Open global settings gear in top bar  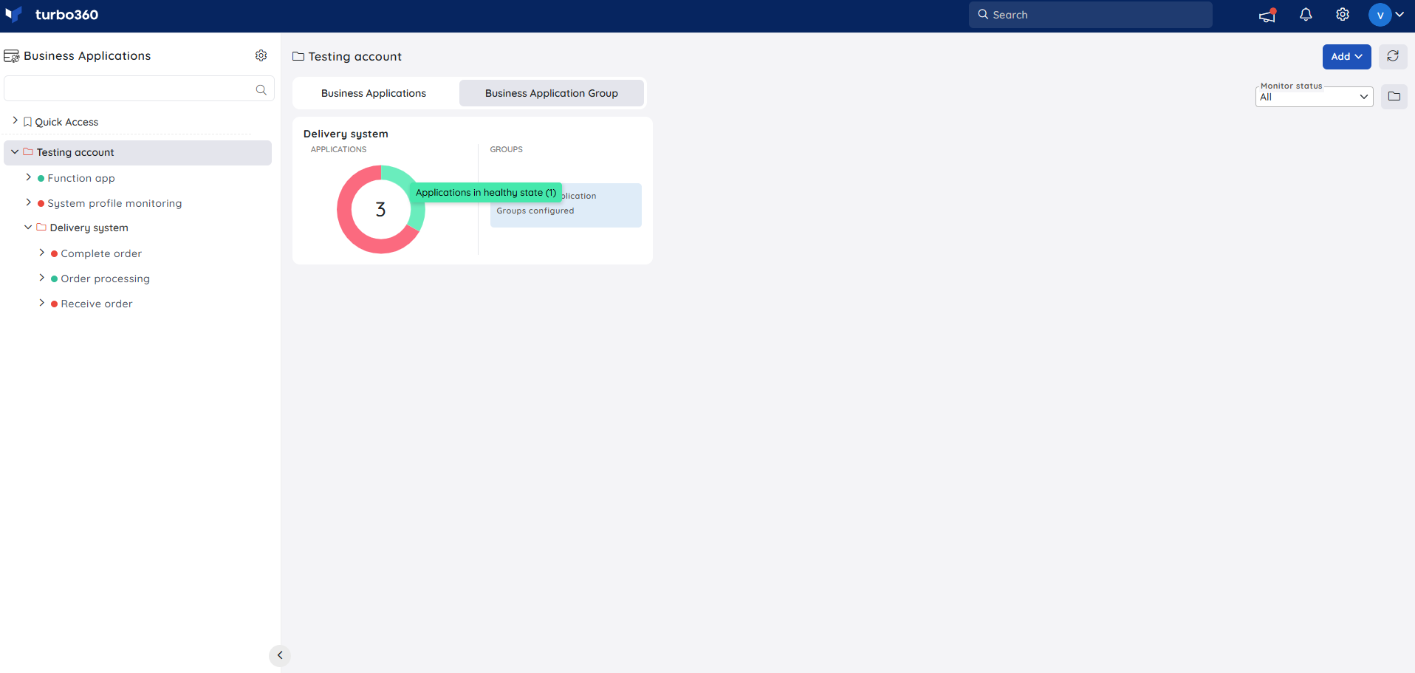click(x=1343, y=15)
